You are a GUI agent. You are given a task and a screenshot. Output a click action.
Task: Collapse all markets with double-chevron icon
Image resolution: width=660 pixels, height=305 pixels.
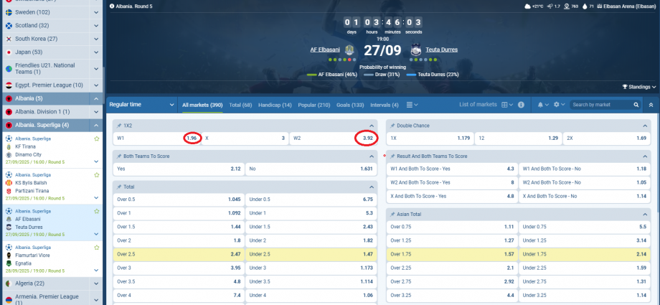[651, 105]
